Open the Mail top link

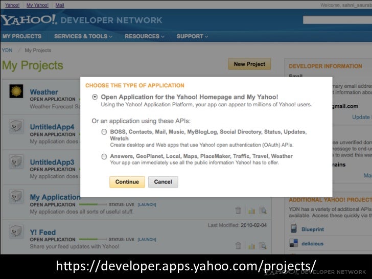60,5
